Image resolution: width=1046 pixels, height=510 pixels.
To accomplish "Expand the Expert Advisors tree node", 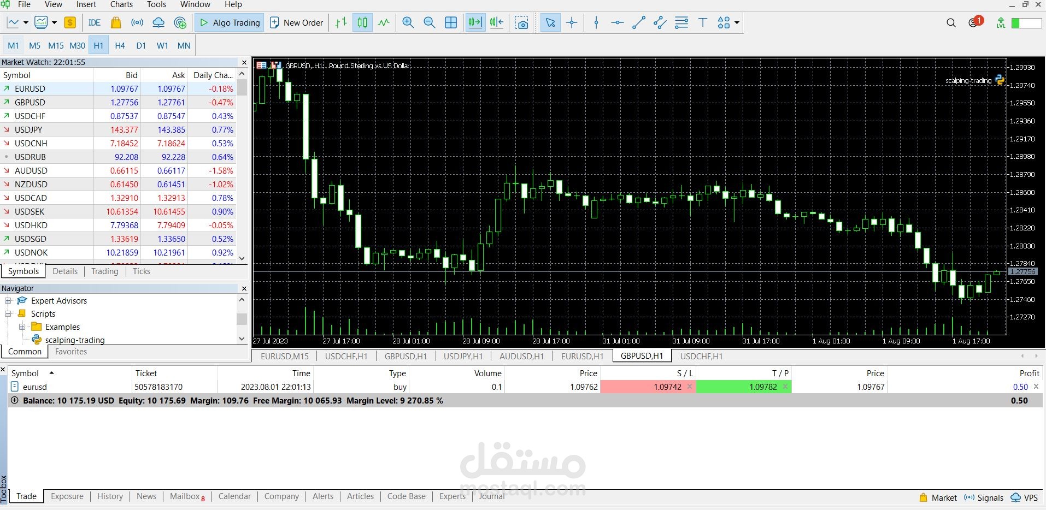I will (x=8, y=301).
